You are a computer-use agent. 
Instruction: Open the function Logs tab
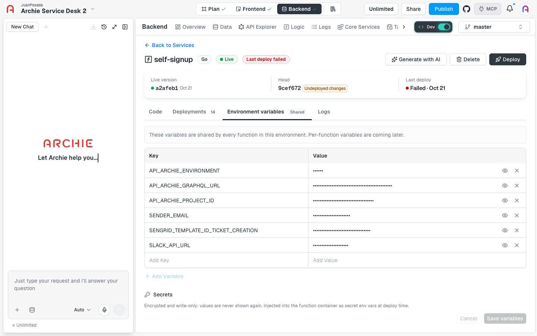point(324,112)
